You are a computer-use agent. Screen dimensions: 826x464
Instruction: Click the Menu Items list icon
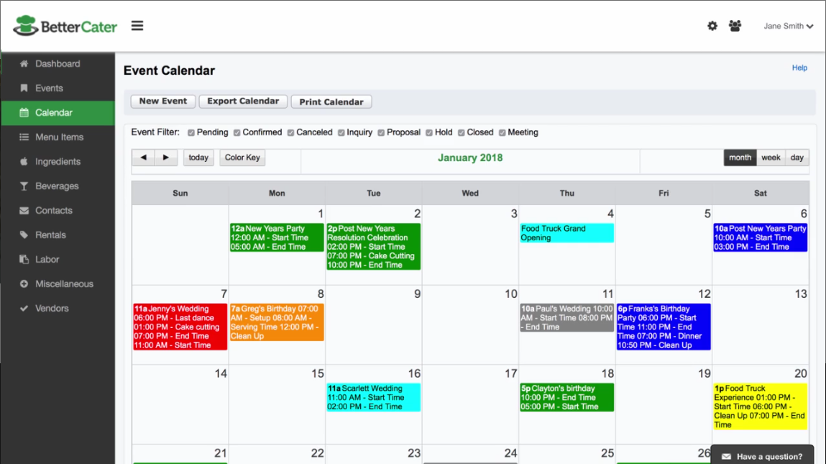pos(24,137)
